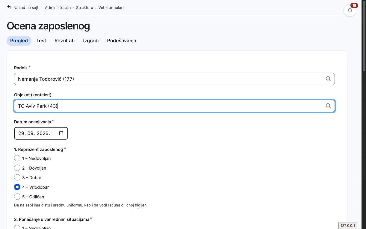Screen dimensions: 366x229
Task: Switch to the Pregled tab
Action: [x=19, y=41]
